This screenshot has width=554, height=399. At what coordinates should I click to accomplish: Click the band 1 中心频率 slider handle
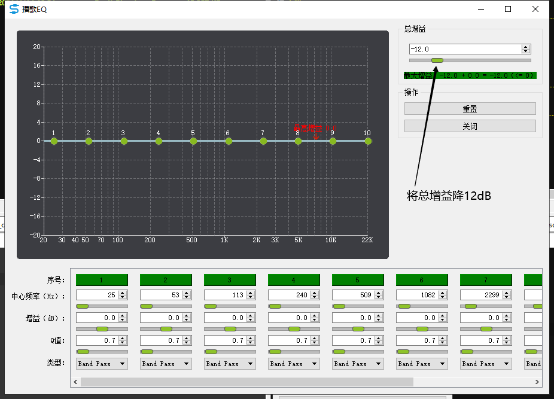(83, 306)
